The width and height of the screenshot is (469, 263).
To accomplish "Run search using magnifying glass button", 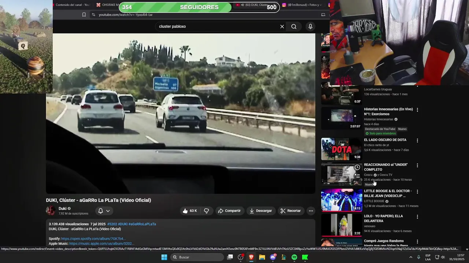I will [x=294, y=27].
